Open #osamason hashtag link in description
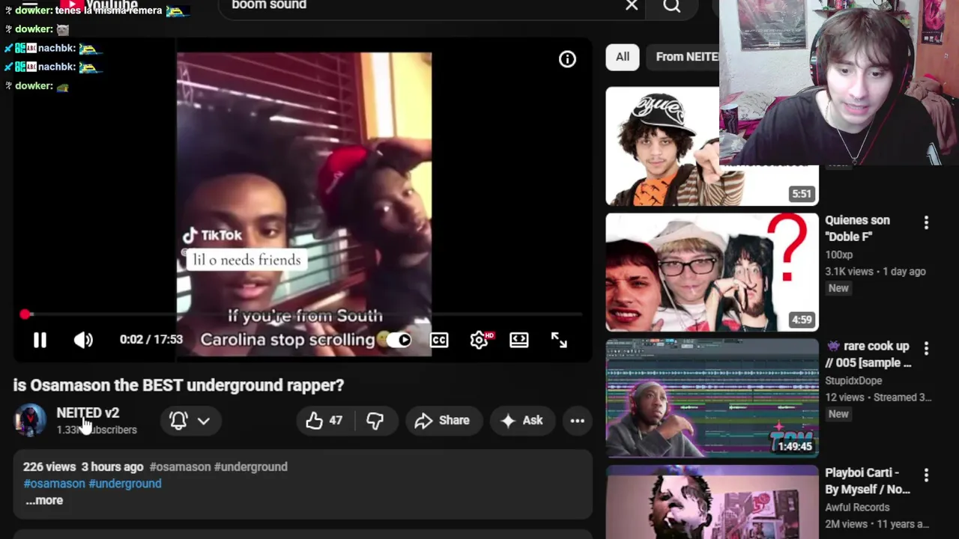The height and width of the screenshot is (539, 959). click(x=55, y=484)
